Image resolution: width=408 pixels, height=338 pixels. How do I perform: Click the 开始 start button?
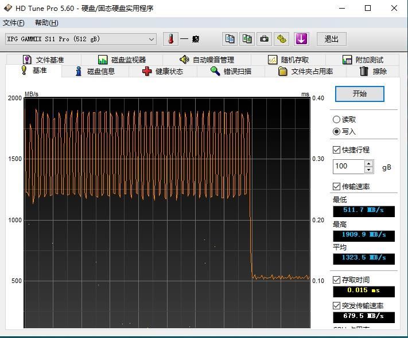coord(360,94)
